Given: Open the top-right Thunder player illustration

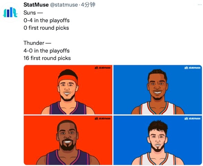Looking at the screenshot, I should click(158, 90).
